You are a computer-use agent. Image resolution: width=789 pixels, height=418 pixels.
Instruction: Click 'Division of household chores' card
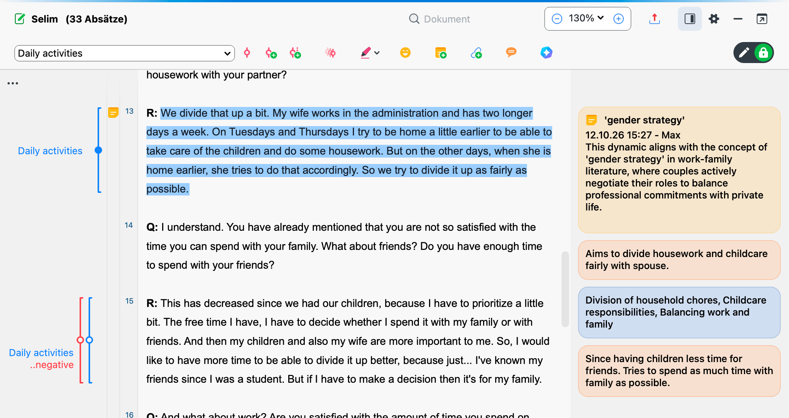tap(679, 312)
